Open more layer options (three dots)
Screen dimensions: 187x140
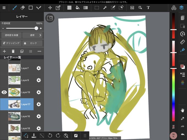(x=39, y=51)
